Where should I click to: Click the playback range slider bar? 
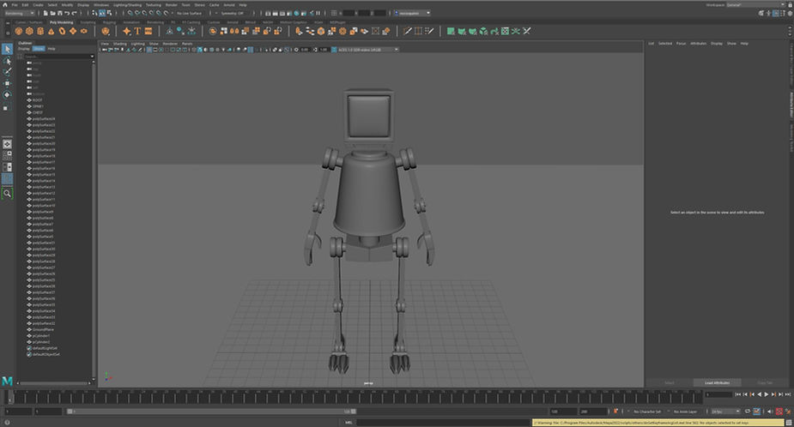[212, 412]
